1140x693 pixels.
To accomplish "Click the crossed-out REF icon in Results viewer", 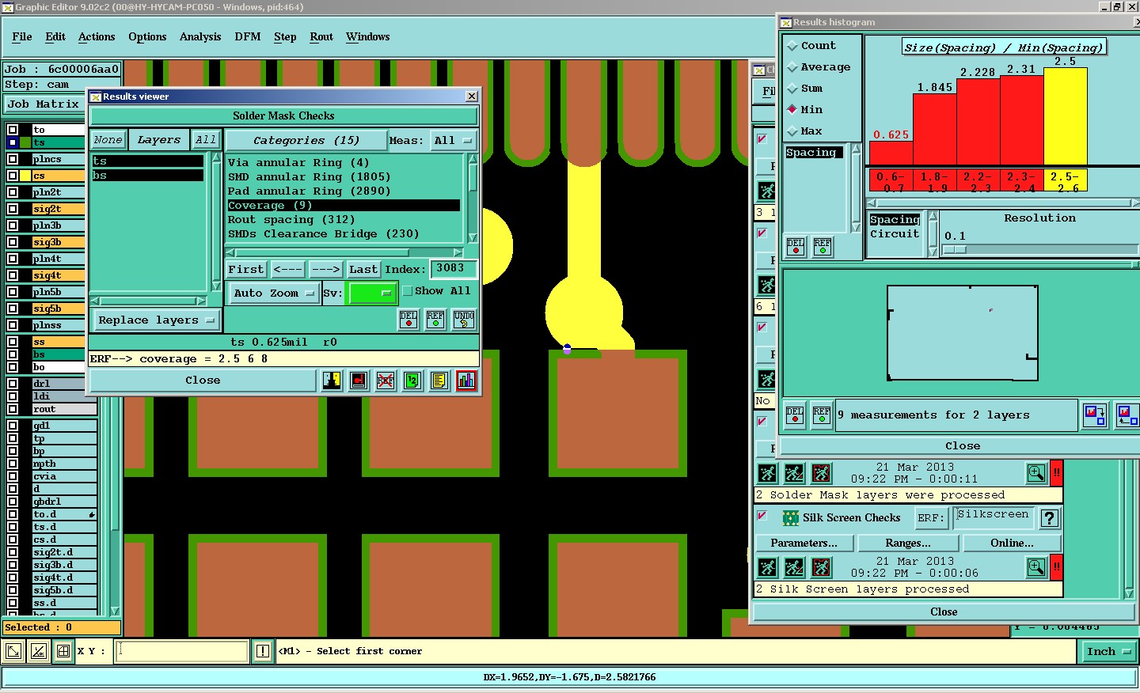I will click(x=386, y=381).
